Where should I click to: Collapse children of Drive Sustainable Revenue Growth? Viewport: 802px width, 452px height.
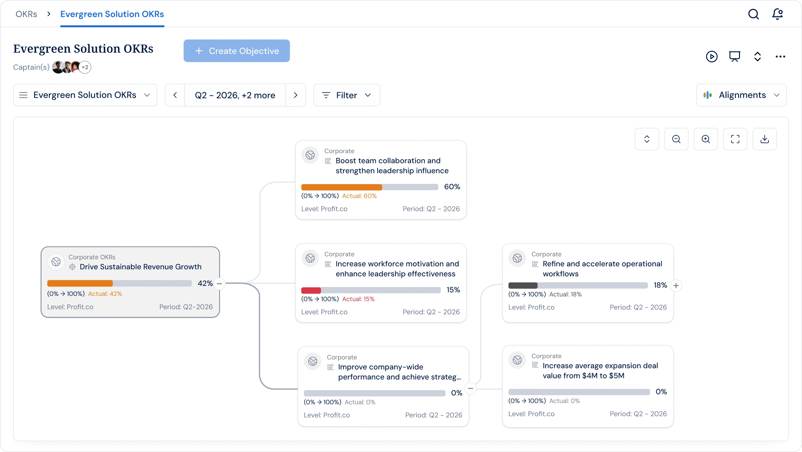[x=220, y=284]
